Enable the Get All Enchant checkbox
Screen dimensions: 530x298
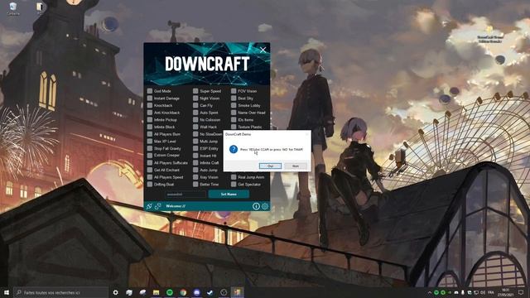pos(150,170)
